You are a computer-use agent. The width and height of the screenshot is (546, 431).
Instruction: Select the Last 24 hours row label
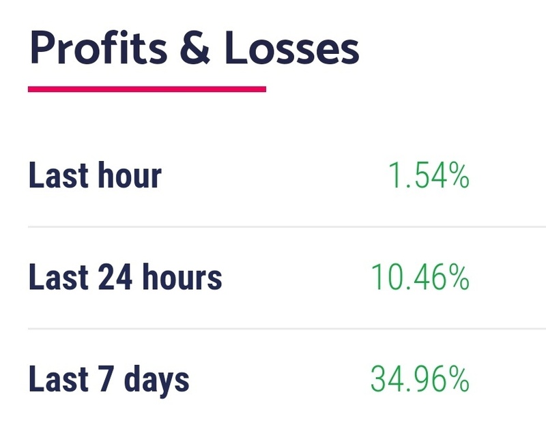click(x=125, y=278)
